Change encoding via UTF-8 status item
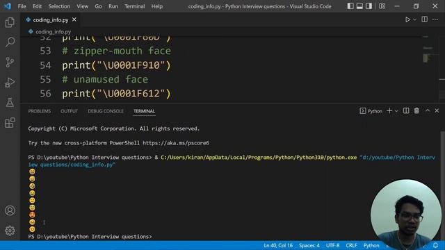The width and height of the screenshot is (445, 250). [332, 245]
